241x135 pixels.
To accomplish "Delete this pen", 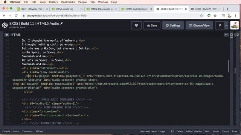I will (x=180, y=131).
